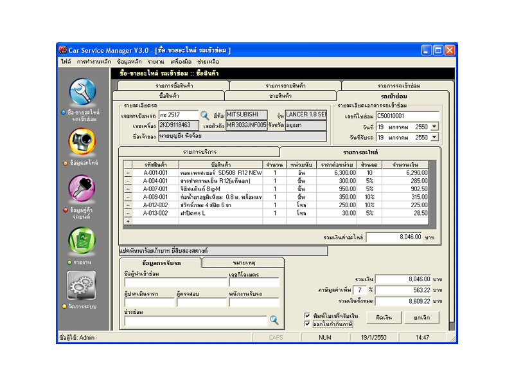Image resolution: width=514 pixels, height=386 pixels.
Task: Click the ชื่อสินค้า column header
Action: (220, 165)
